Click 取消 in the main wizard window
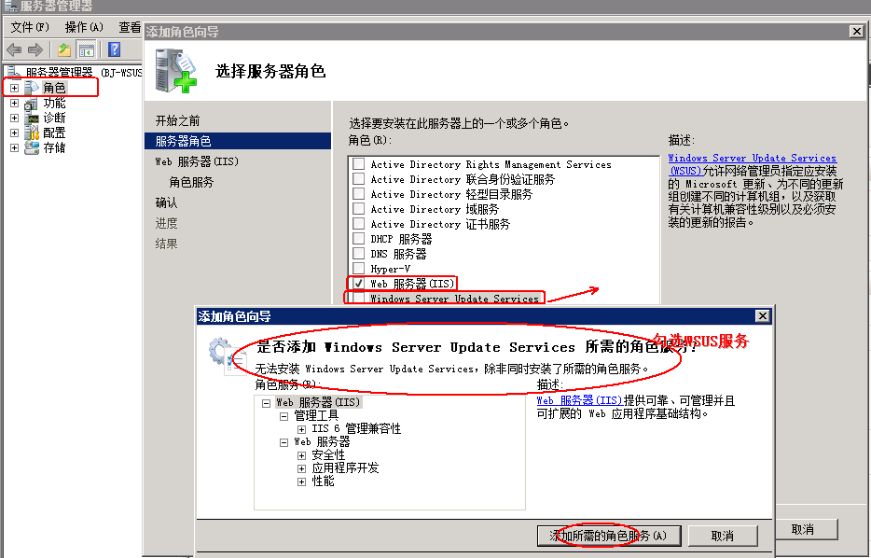The width and height of the screenshot is (871, 558). coord(803,529)
